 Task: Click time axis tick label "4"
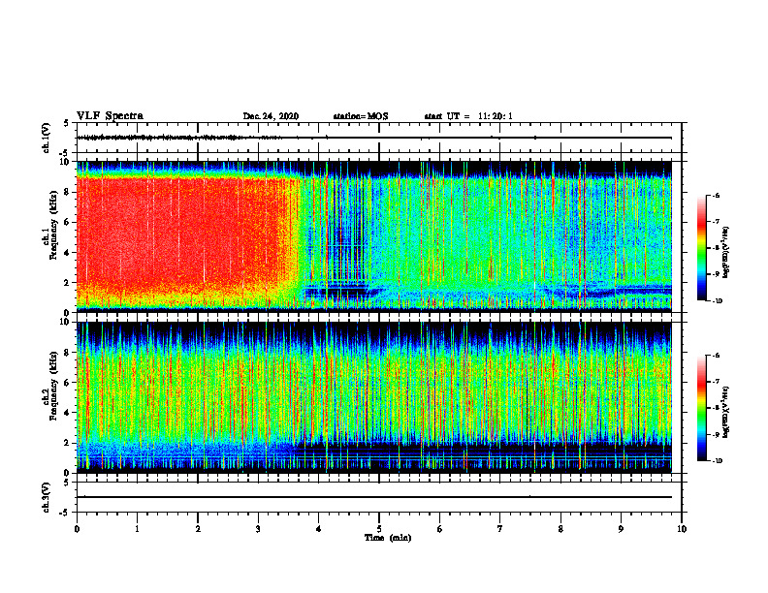click(x=319, y=529)
